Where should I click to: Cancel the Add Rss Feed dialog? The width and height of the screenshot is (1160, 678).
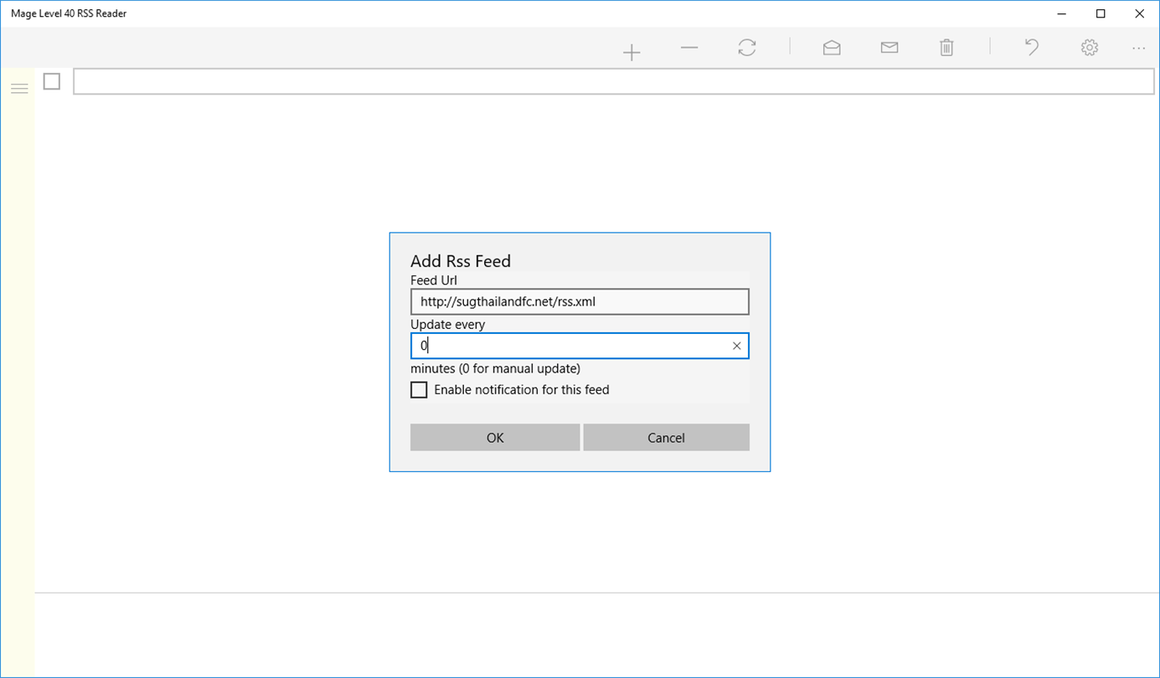pyautogui.click(x=667, y=438)
